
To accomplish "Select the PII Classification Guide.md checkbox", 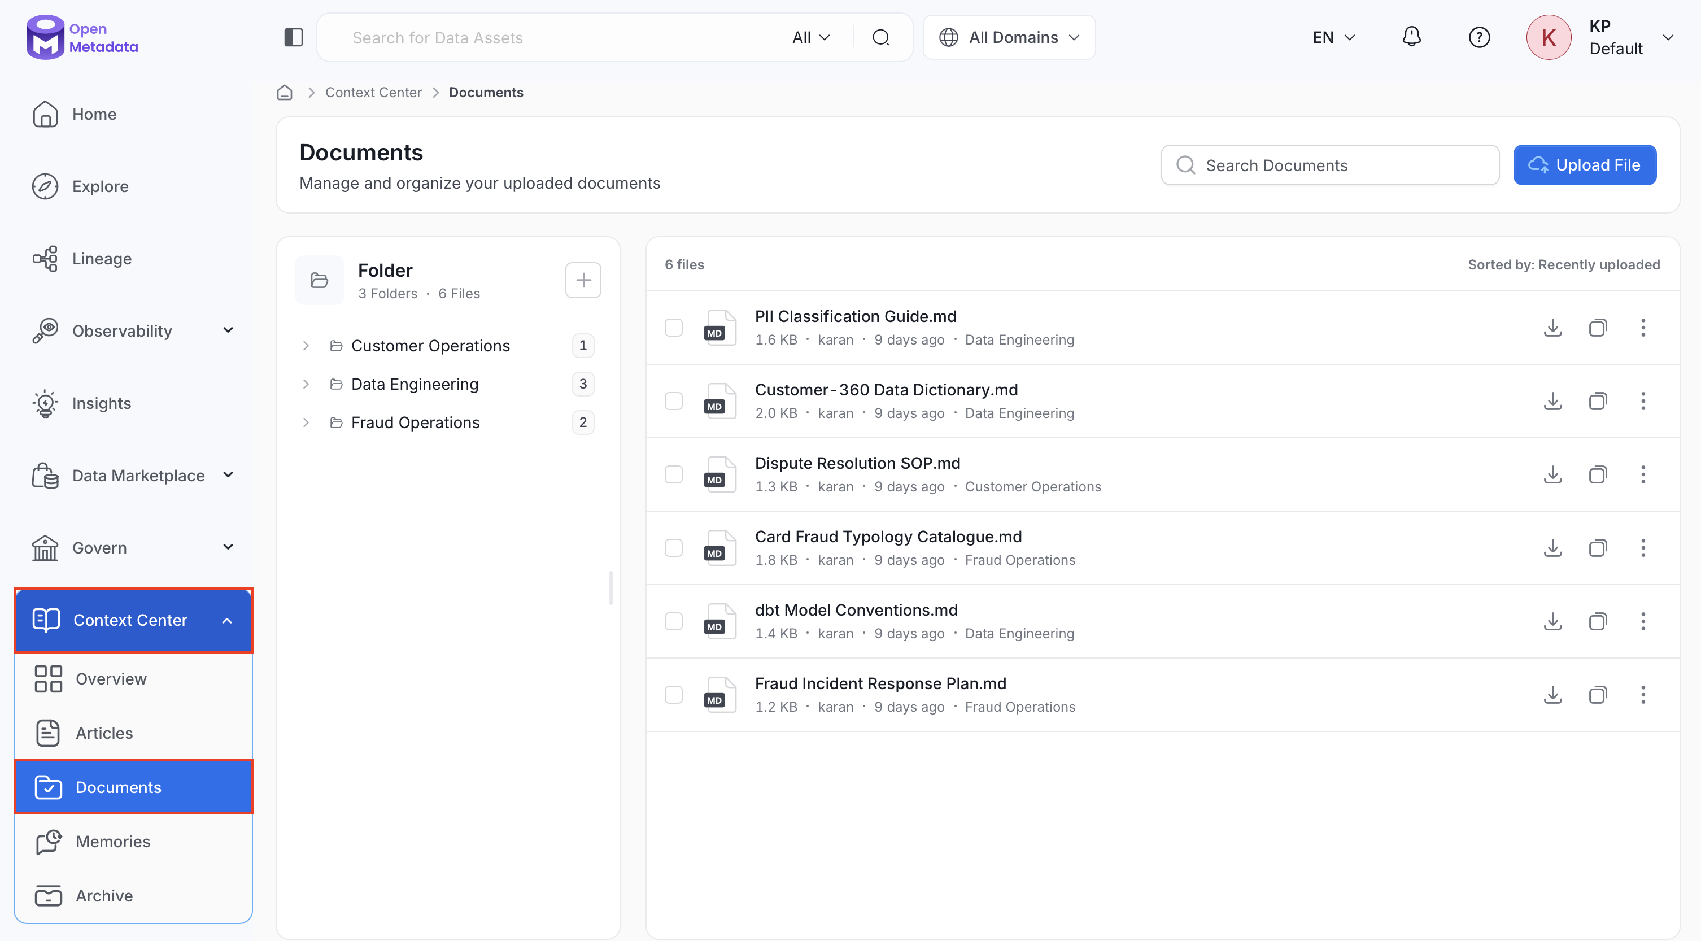I will pos(673,328).
